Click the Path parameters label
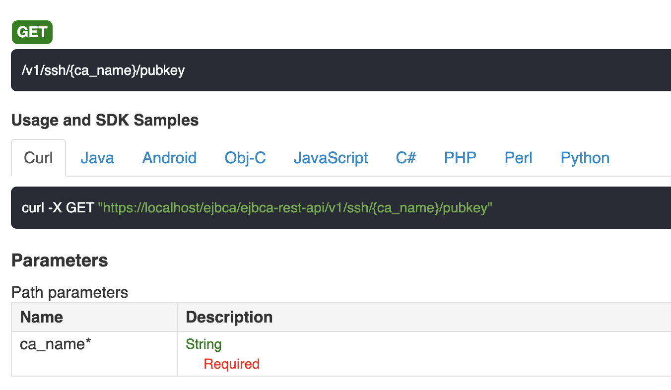The height and width of the screenshot is (390, 671). coord(69,292)
